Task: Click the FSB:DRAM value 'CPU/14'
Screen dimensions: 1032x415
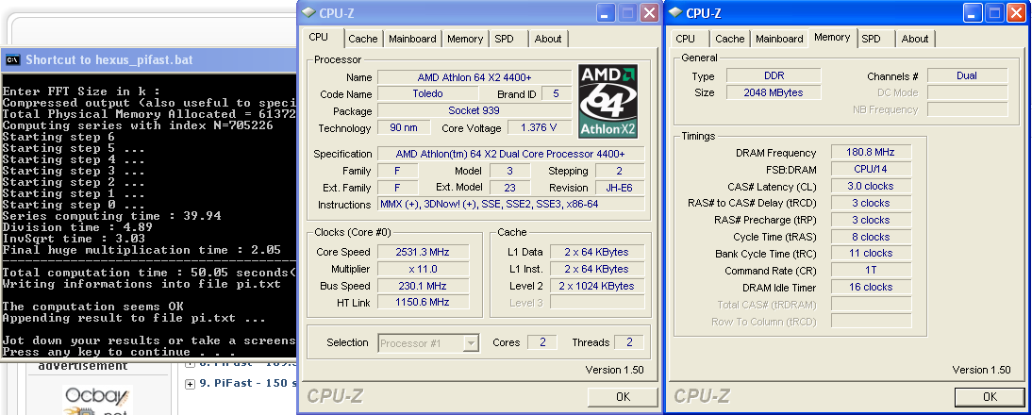Action: click(872, 169)
